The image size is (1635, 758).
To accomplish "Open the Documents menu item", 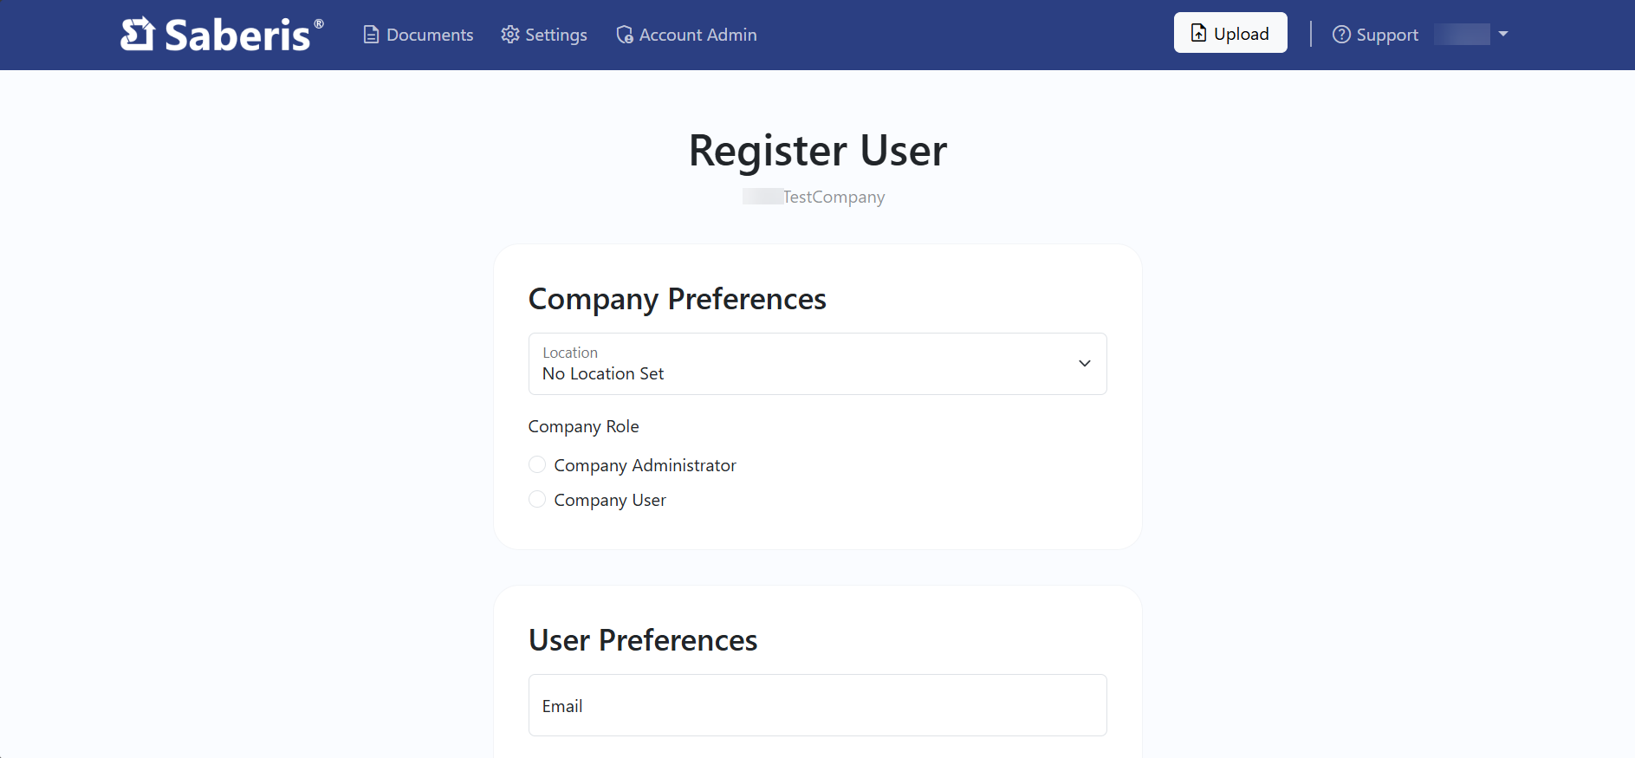I will pyautogui.click(x=430, y=35).
